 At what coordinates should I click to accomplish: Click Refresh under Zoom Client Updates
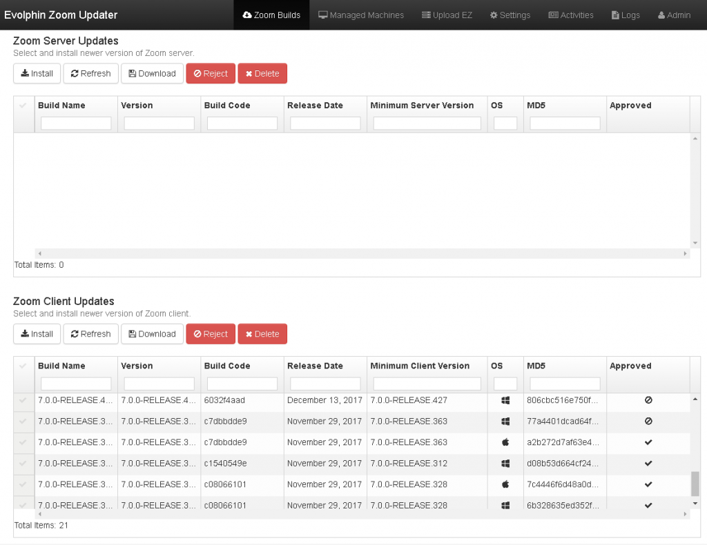pyautogui.click(x=90, y=334)
